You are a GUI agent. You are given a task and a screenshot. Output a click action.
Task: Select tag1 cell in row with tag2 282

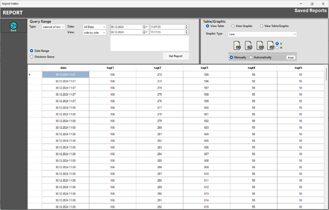point(112,141)
